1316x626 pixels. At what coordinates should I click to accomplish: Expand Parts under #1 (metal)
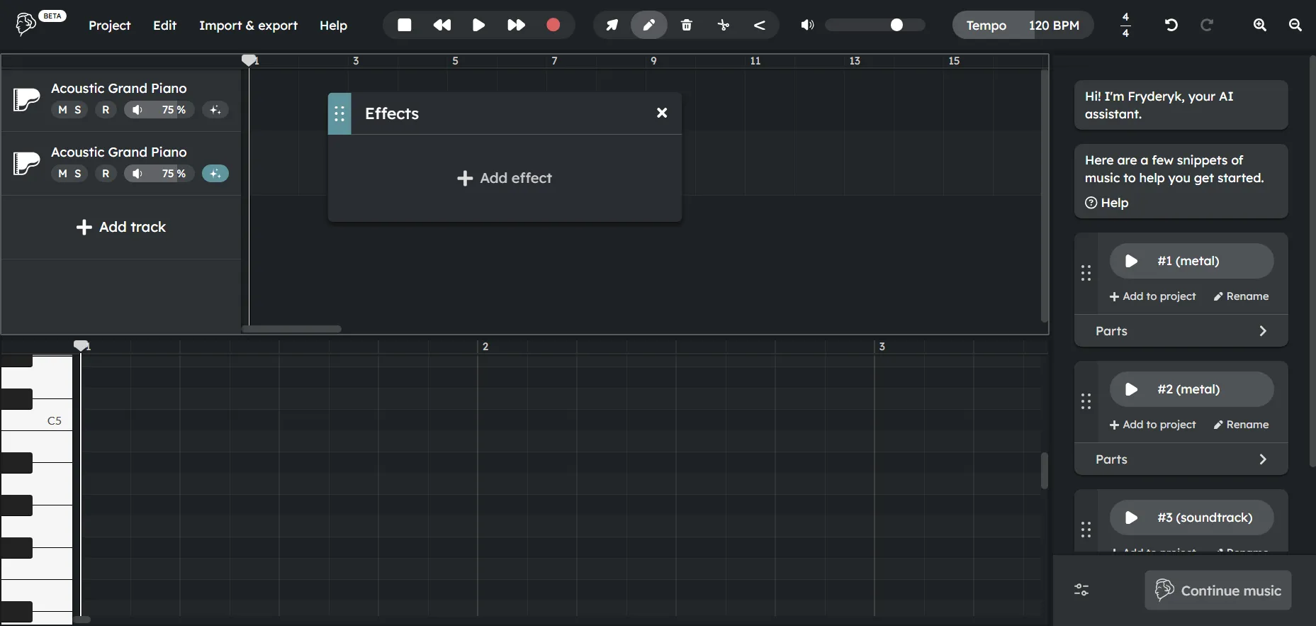[1181, 331]
